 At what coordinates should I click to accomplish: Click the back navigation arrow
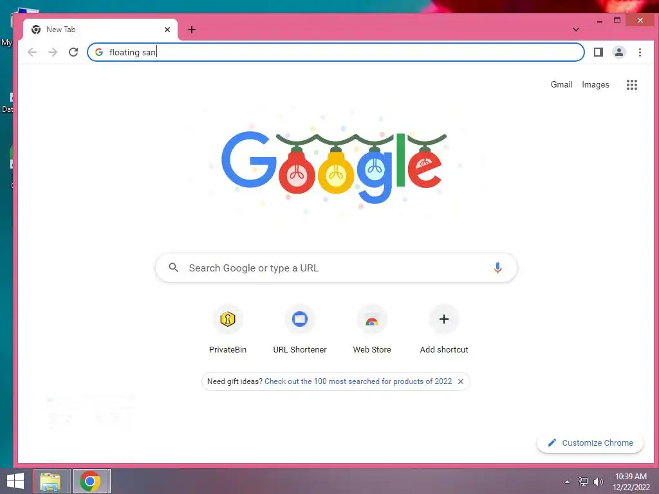32,52
